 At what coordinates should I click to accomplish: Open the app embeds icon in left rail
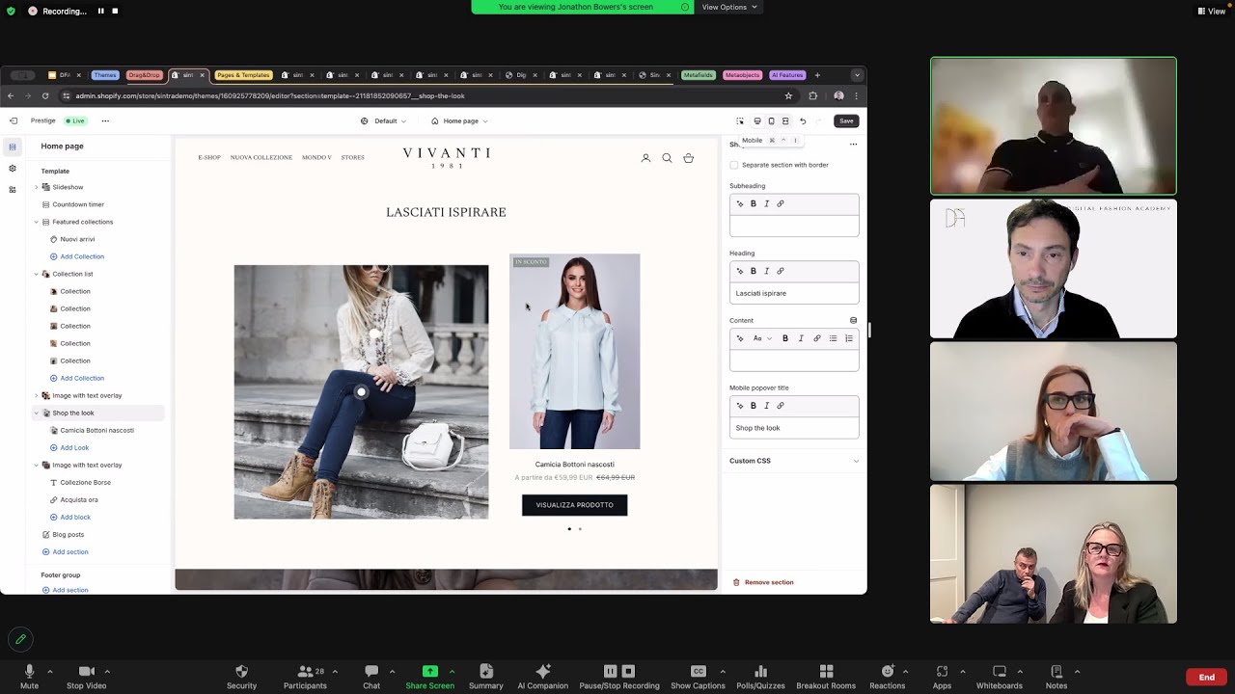click(13, 189)
